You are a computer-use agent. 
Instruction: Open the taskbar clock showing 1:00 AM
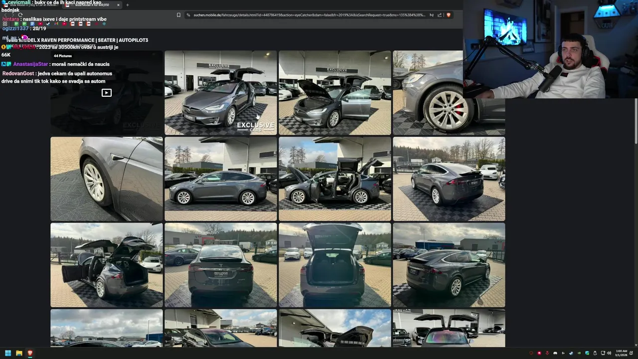622,353
